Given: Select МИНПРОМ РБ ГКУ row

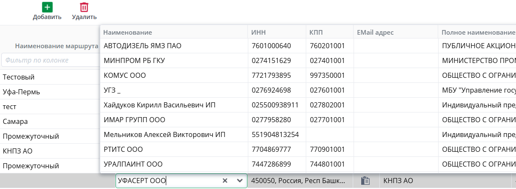Looking at the screenshot, I should click(x=134, y=60).
